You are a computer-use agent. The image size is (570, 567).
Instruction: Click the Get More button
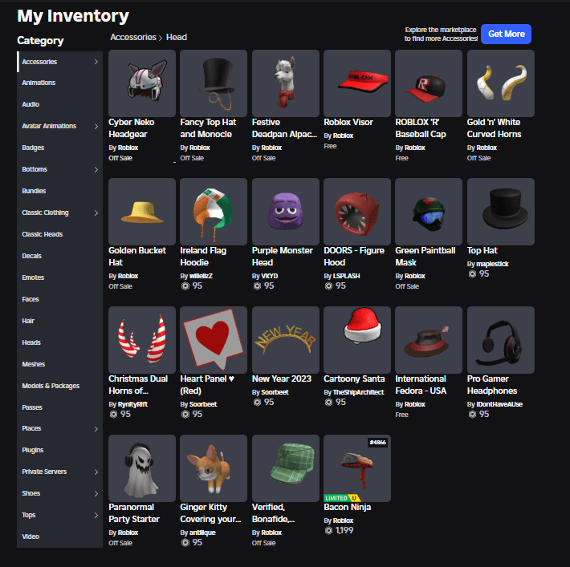(506, 34)
